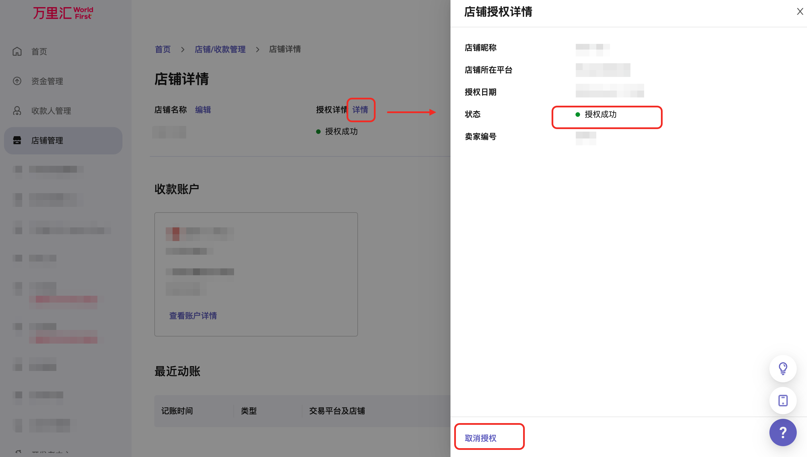The width and height of the screenshot is (807, 457).
Task: Open the question mark help button
Action: point(783,432)
